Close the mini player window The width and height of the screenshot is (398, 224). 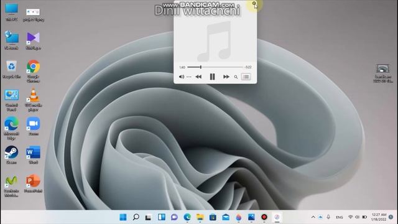click(x=254, y=3)
